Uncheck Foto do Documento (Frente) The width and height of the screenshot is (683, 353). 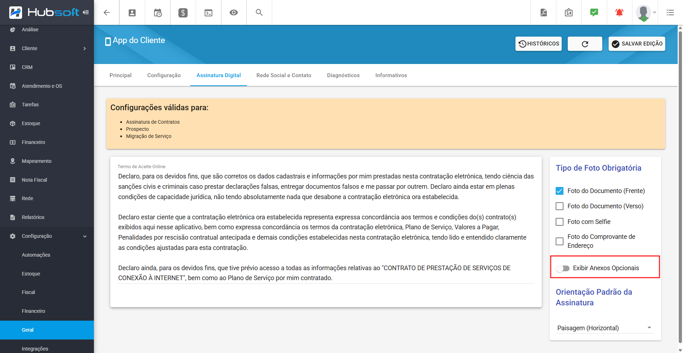point(560,191)
